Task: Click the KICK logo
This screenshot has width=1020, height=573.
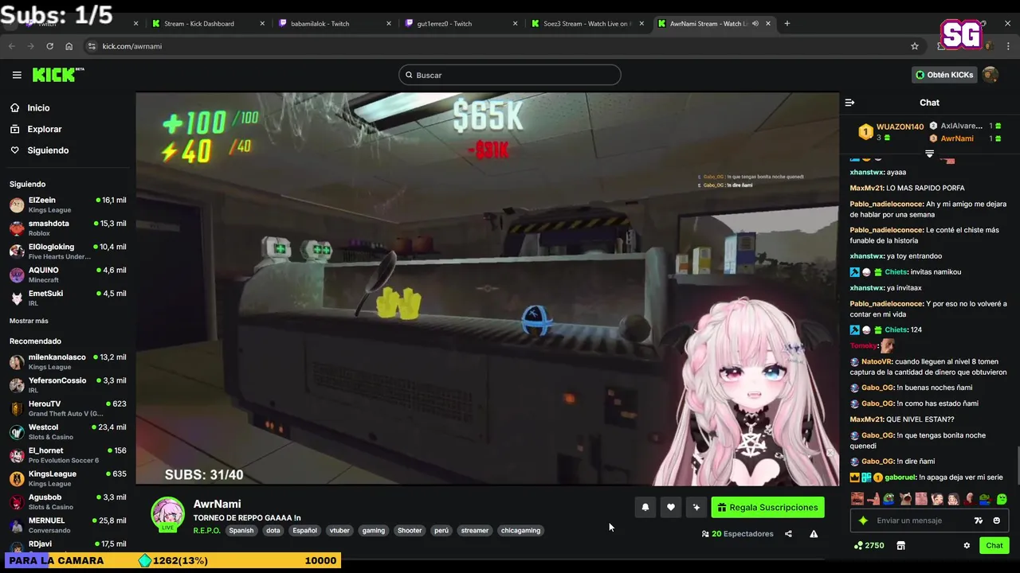Action: pos(57,75)
